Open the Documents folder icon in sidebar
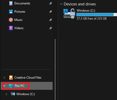The width and height of the screenshot is (117, 100). [x=11, y=3]
